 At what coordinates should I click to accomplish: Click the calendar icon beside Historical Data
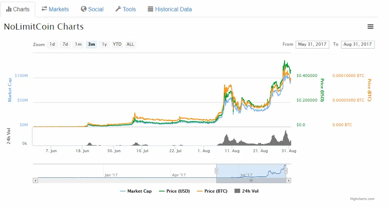pos(150,9)
